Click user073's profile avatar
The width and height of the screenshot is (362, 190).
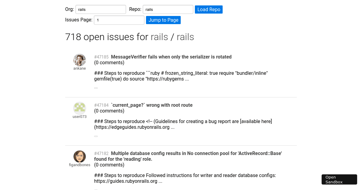[x=79, y=108]
